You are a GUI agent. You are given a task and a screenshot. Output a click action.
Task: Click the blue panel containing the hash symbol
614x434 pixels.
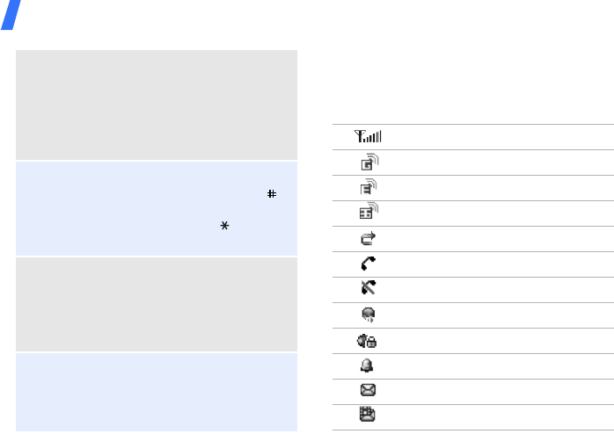pyautogui.click(x=157, y=208)
